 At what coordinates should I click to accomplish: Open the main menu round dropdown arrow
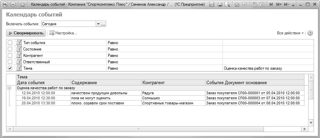point(13,4)
